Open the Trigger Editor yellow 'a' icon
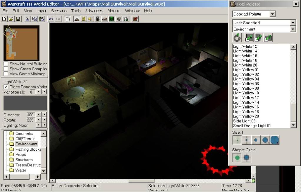The image size is (301, 192). coord(84,19)
